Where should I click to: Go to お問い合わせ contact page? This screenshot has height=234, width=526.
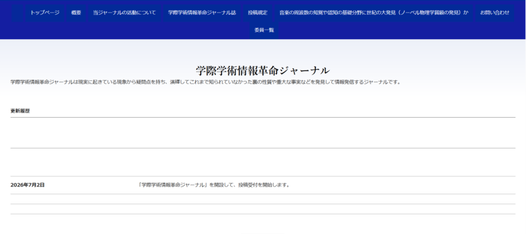494,13
